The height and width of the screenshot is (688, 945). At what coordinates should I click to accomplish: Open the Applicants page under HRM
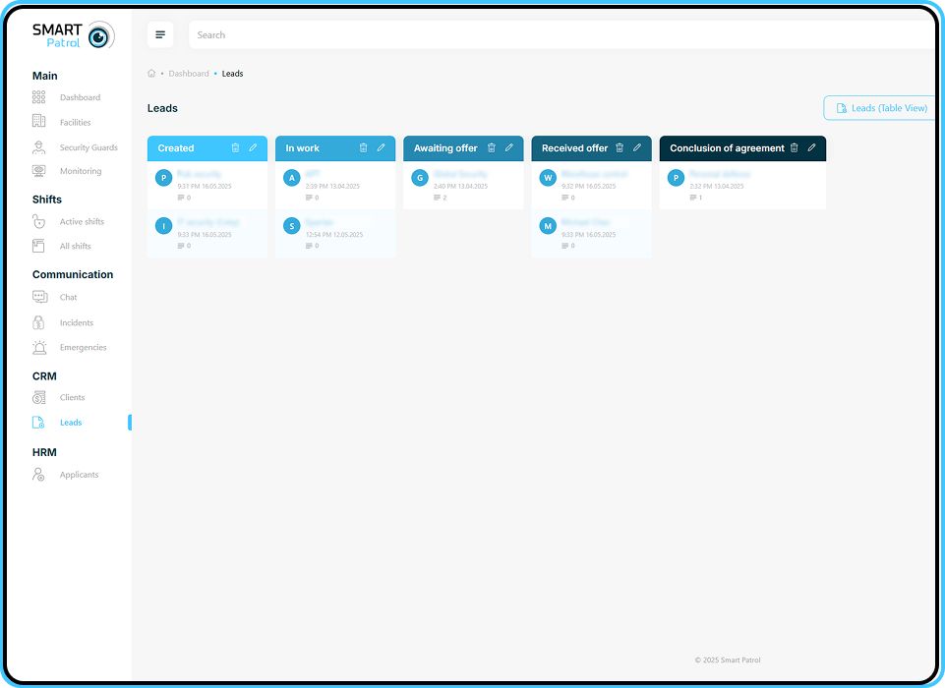point(79,475)
